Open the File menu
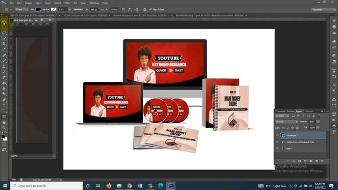Viewport: 338px width, 190px height. point(12,3)
